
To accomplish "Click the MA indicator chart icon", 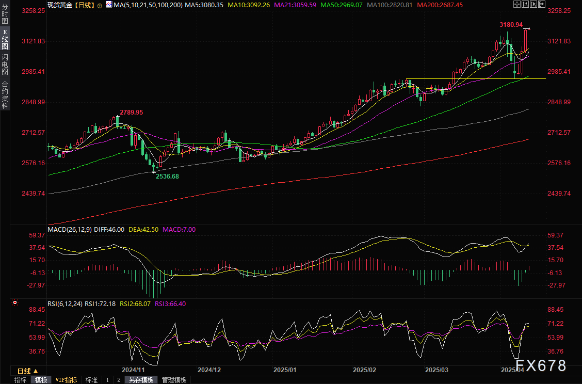I will click(108, 5).
